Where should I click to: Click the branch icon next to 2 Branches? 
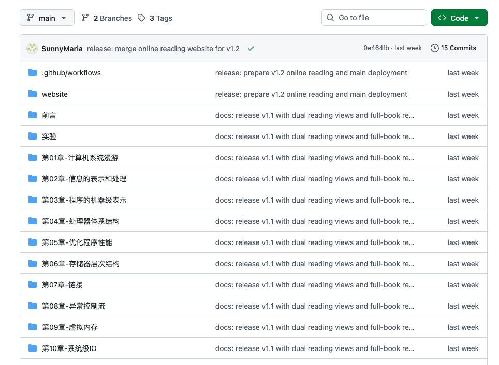tap(85, 18)
